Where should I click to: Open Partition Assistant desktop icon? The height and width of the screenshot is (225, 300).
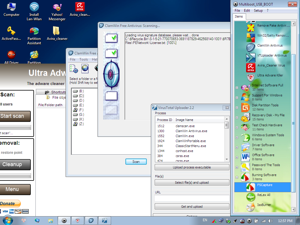pos(34,36)
